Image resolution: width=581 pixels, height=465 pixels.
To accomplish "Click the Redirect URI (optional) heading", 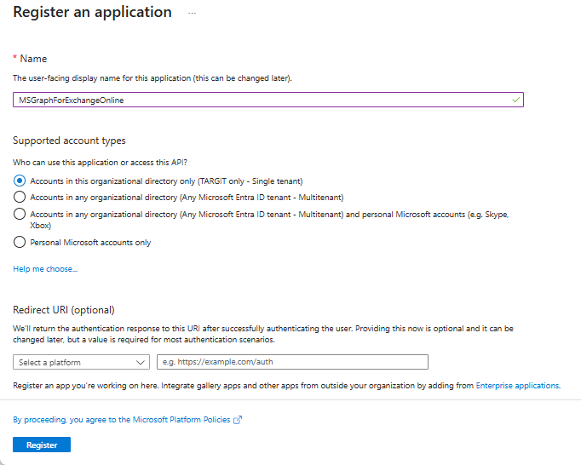I will click(x=64, y=310).
